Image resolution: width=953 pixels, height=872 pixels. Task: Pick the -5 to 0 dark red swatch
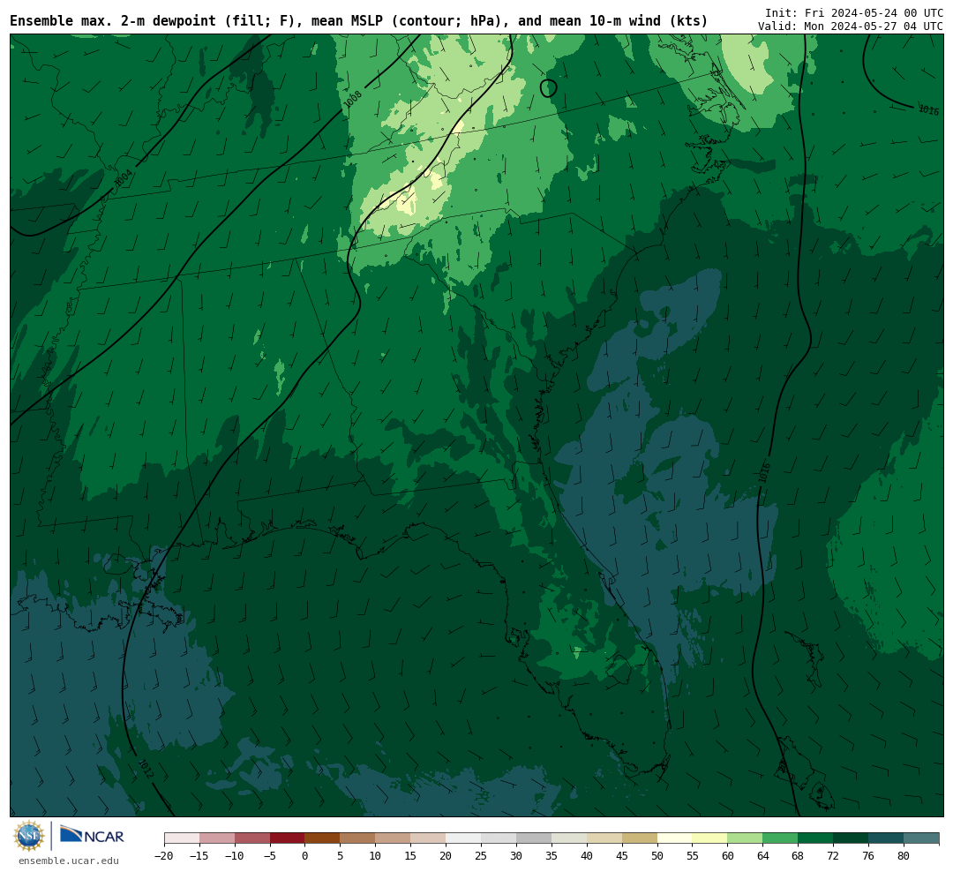pyautogui.click(x=288, y=838)
